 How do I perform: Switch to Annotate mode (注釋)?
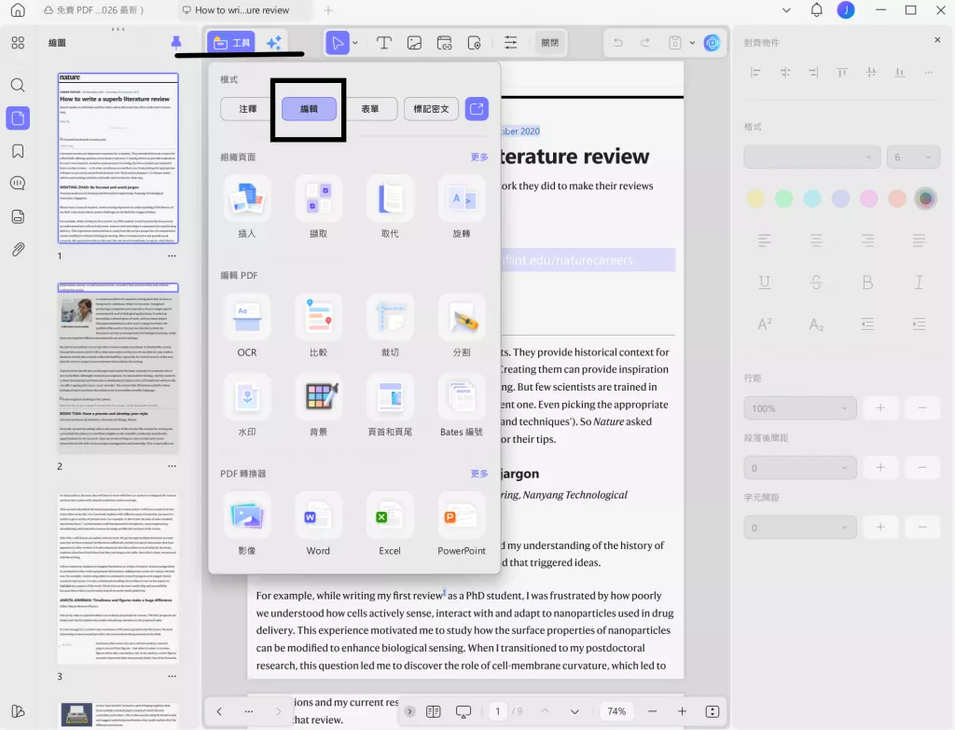(x=247, y=109)
